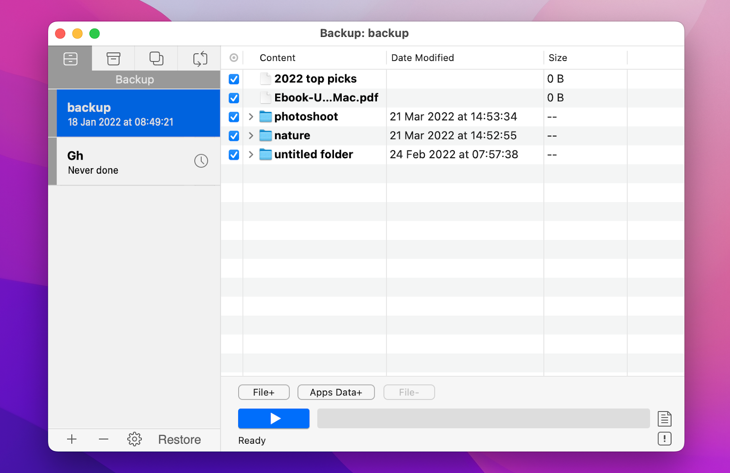Click the backup progress bar
The width and height of the screenshot is (730, 473).
tap(484, 418)
